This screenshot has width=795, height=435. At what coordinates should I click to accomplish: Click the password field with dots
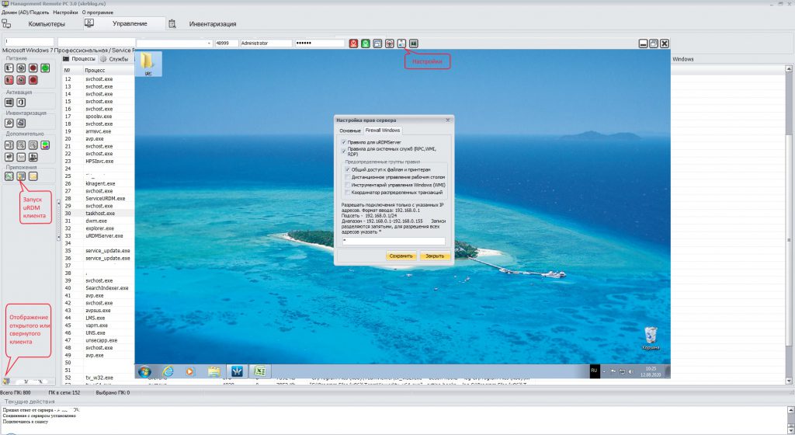tap(320, 43)
